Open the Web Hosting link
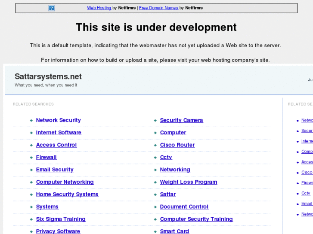 99,8
